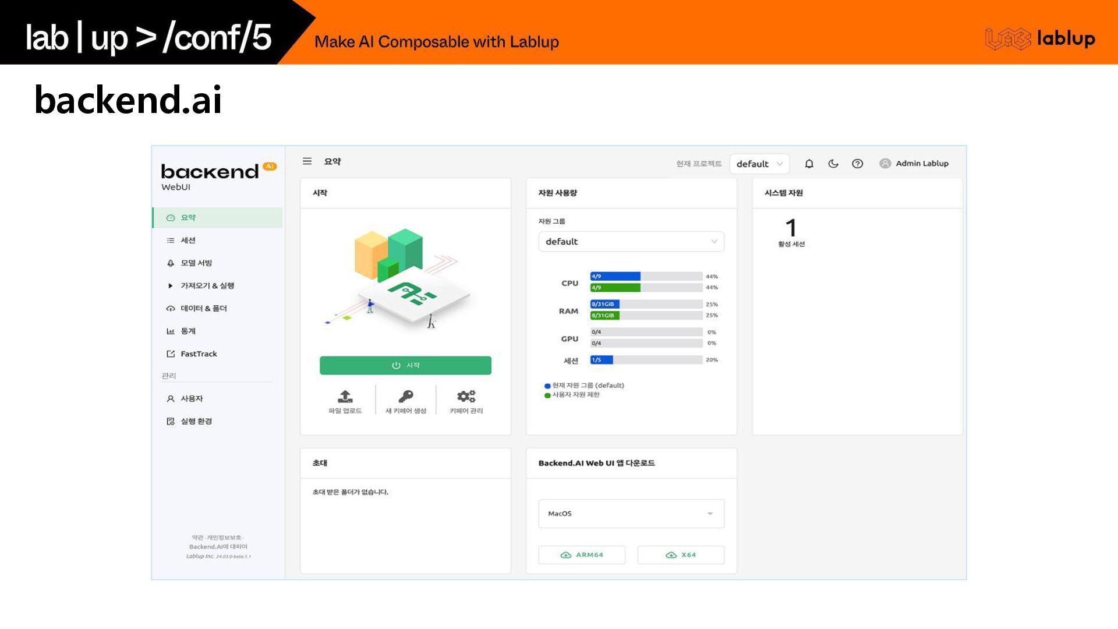Open the FastTrack external link item
1118x629 pixels.
point(198,354)
